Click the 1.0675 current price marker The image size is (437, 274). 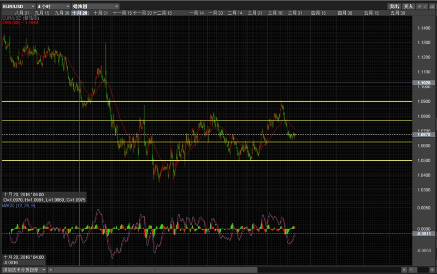click(424, 135)
